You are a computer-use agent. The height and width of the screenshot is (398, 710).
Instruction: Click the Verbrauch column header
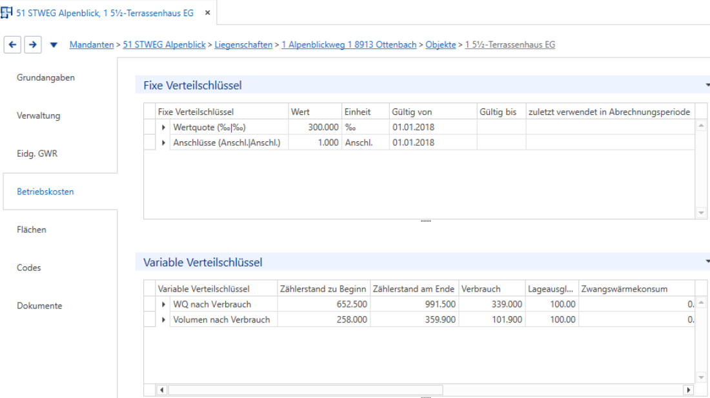click(x=492, y=288)
